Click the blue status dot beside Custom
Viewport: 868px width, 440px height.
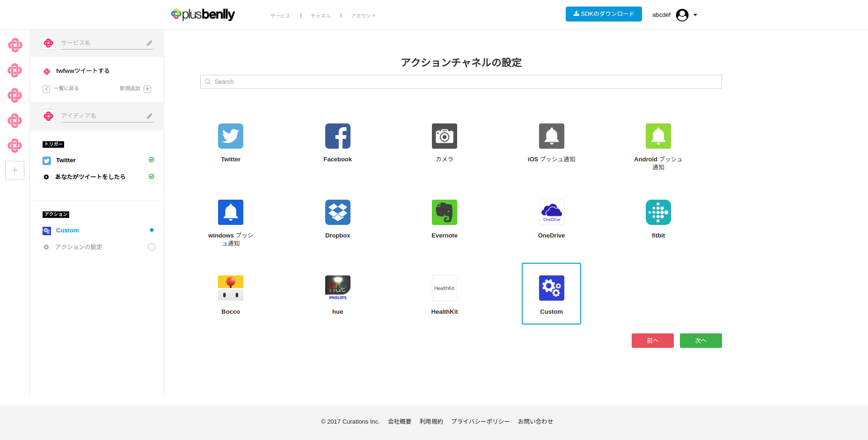tap(152, 230)
